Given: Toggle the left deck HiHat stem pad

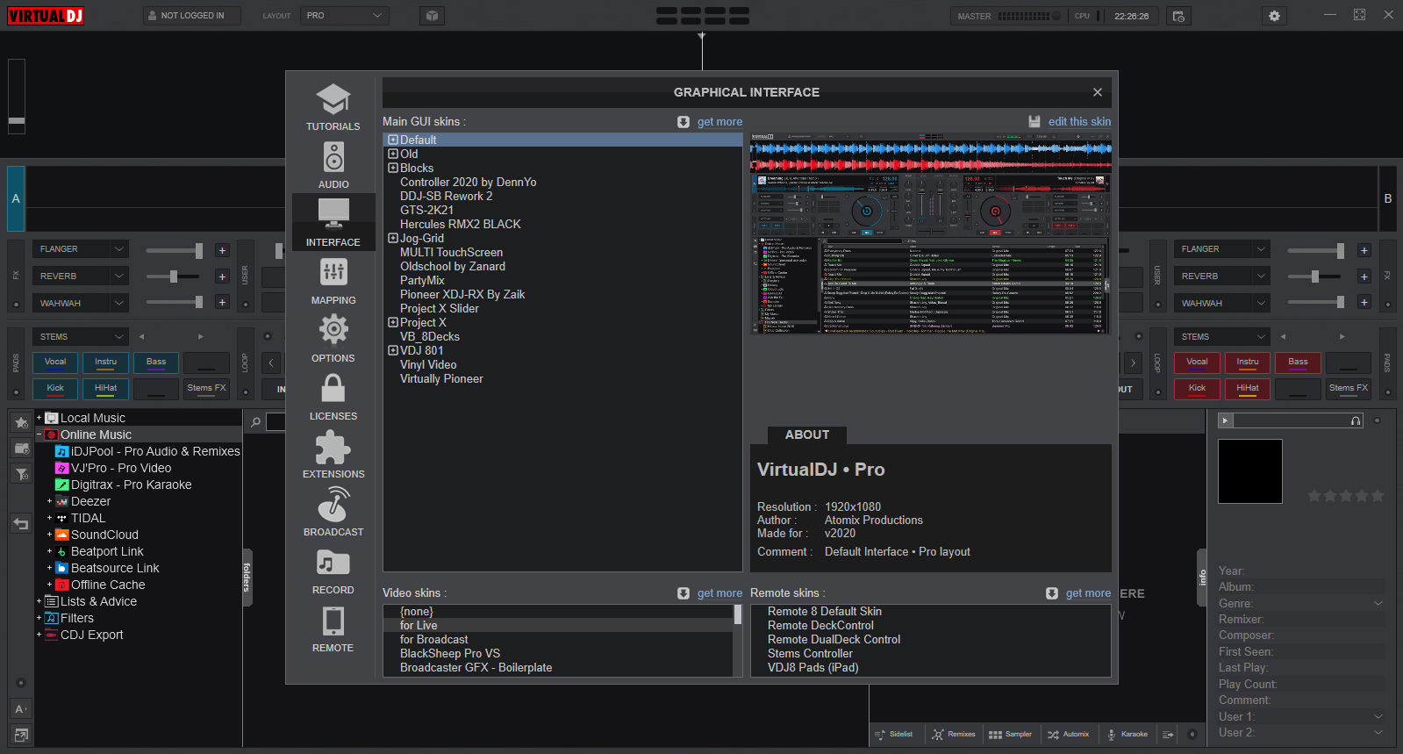Looking at the screenshot, I should (106, 389).
